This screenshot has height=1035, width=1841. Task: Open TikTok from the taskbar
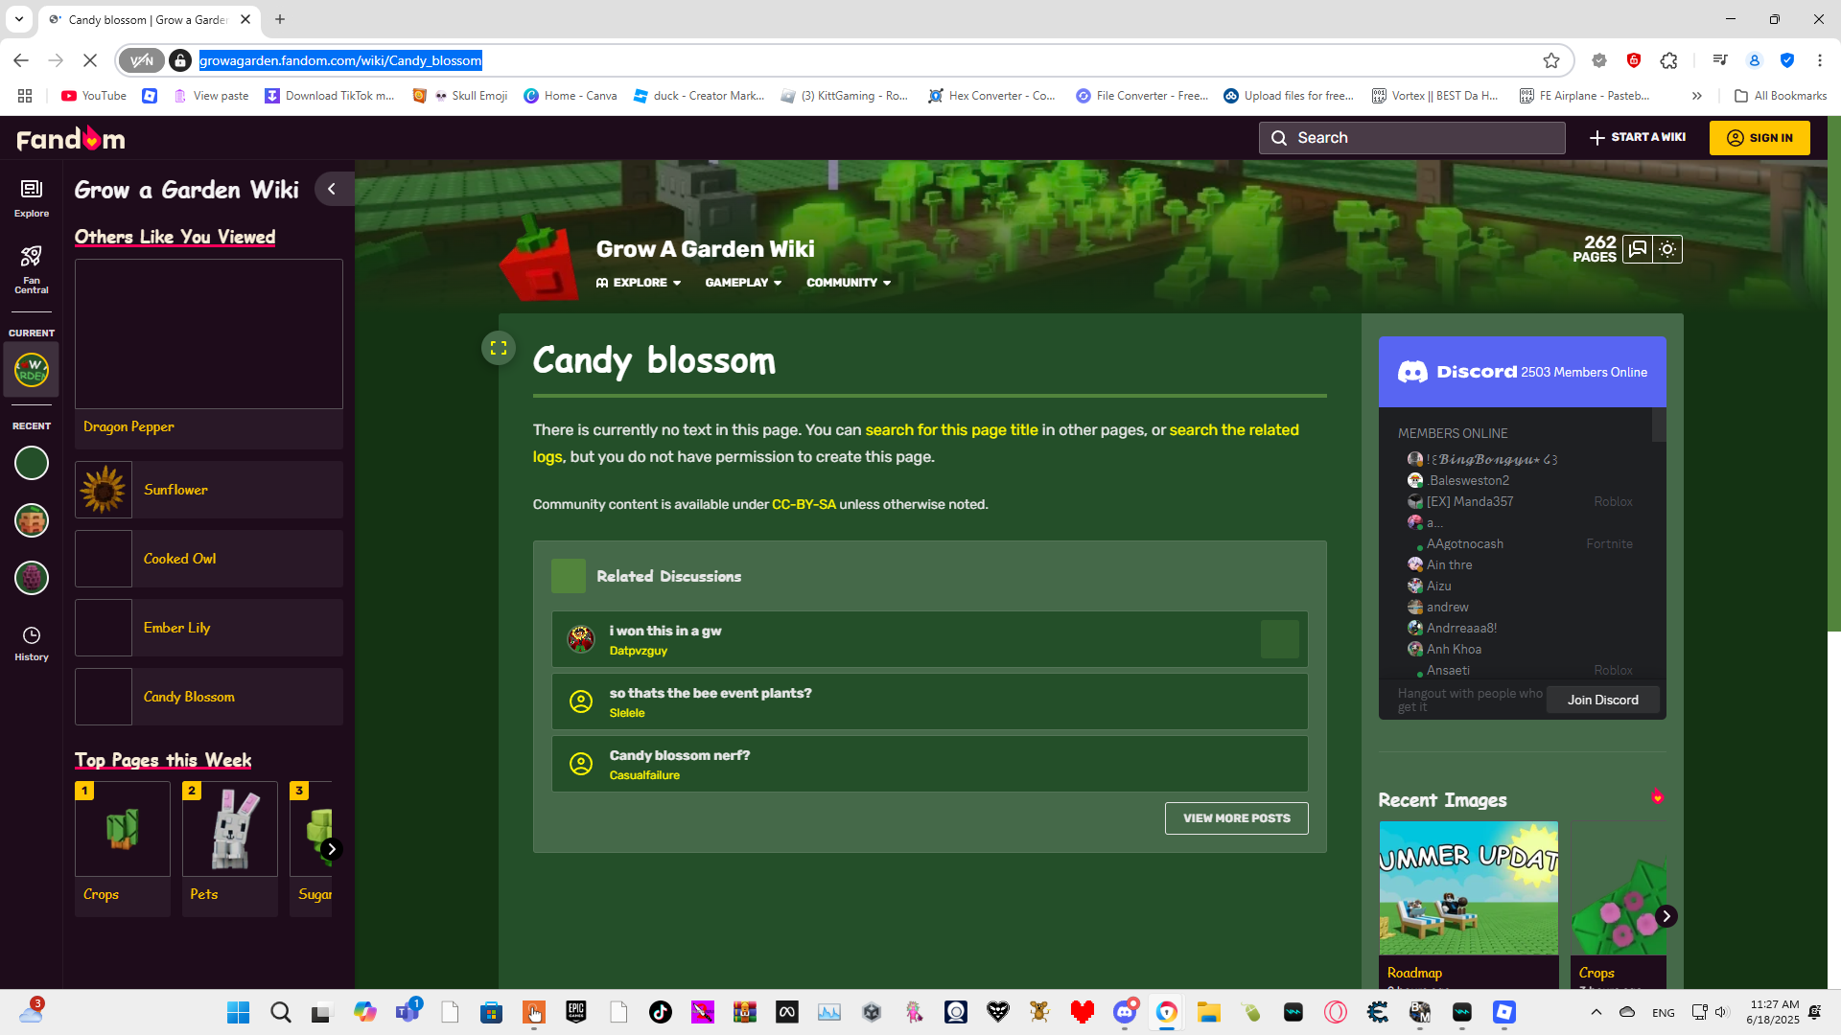point(661,1012)
